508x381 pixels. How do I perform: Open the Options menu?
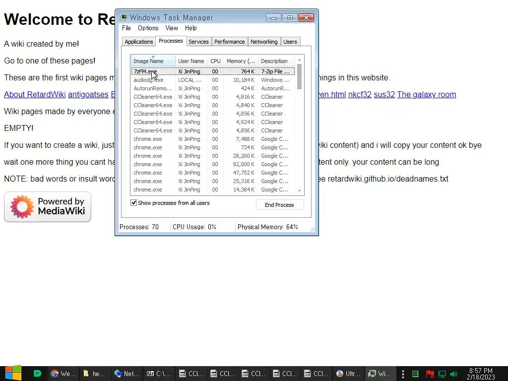tap(148, 28)
